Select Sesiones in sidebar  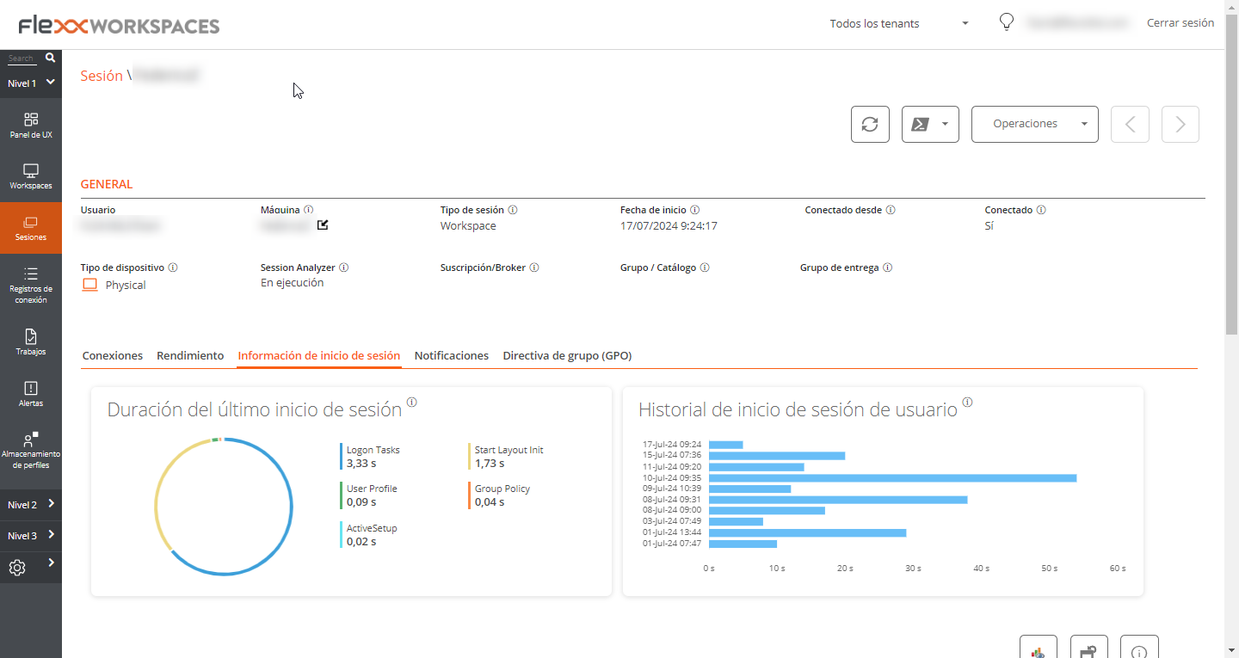[x=31, y=228]
